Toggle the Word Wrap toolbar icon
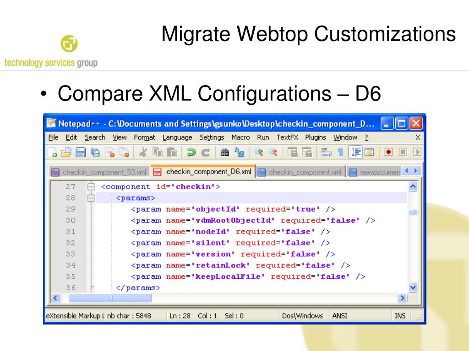 coord(326,153)
